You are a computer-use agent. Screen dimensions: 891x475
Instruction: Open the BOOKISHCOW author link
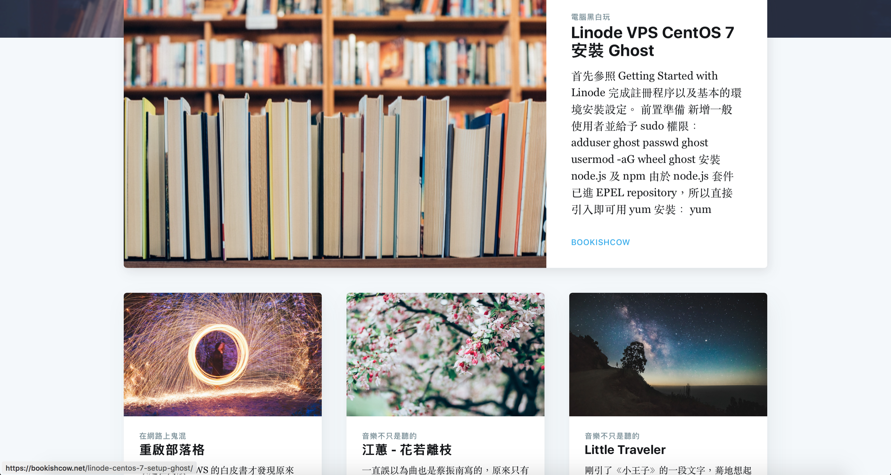click(600, 242)
